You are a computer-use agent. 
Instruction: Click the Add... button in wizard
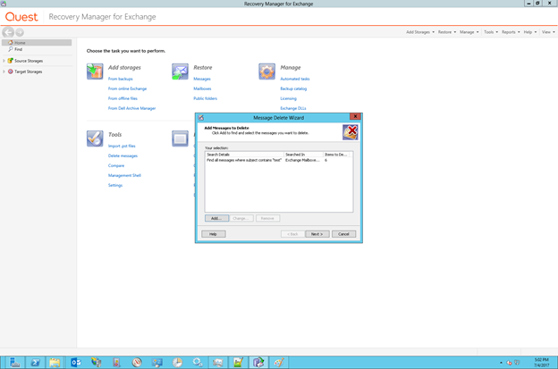coord(216,218)
